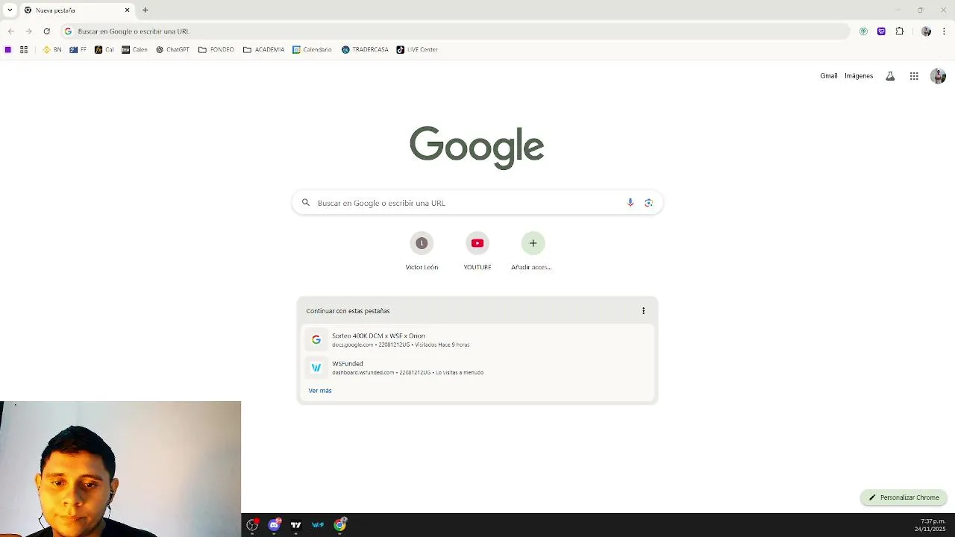Open Search Labs flask icon

click(x=890, y=76)
